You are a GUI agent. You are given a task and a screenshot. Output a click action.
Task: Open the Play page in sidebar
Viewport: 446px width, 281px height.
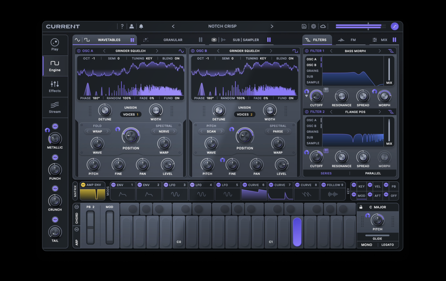click(55, 45)
